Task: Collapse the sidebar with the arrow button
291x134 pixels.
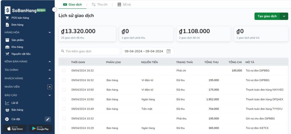Action: coord(55,10)
